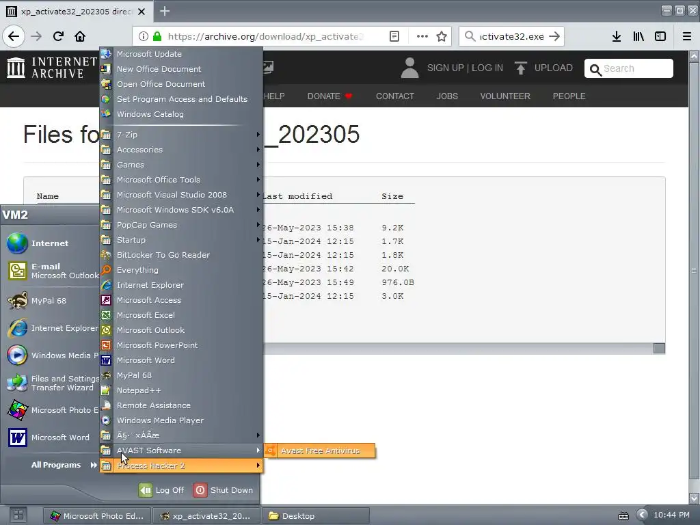The height and width of the screenshot is (525, 700).
Task: Click the Internet Archive logo
Action: pos(51,68)
